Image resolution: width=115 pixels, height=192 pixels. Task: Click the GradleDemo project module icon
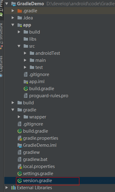(x=14, y=4)
